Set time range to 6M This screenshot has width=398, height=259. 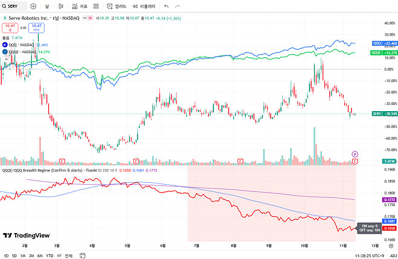pos(40,256)
